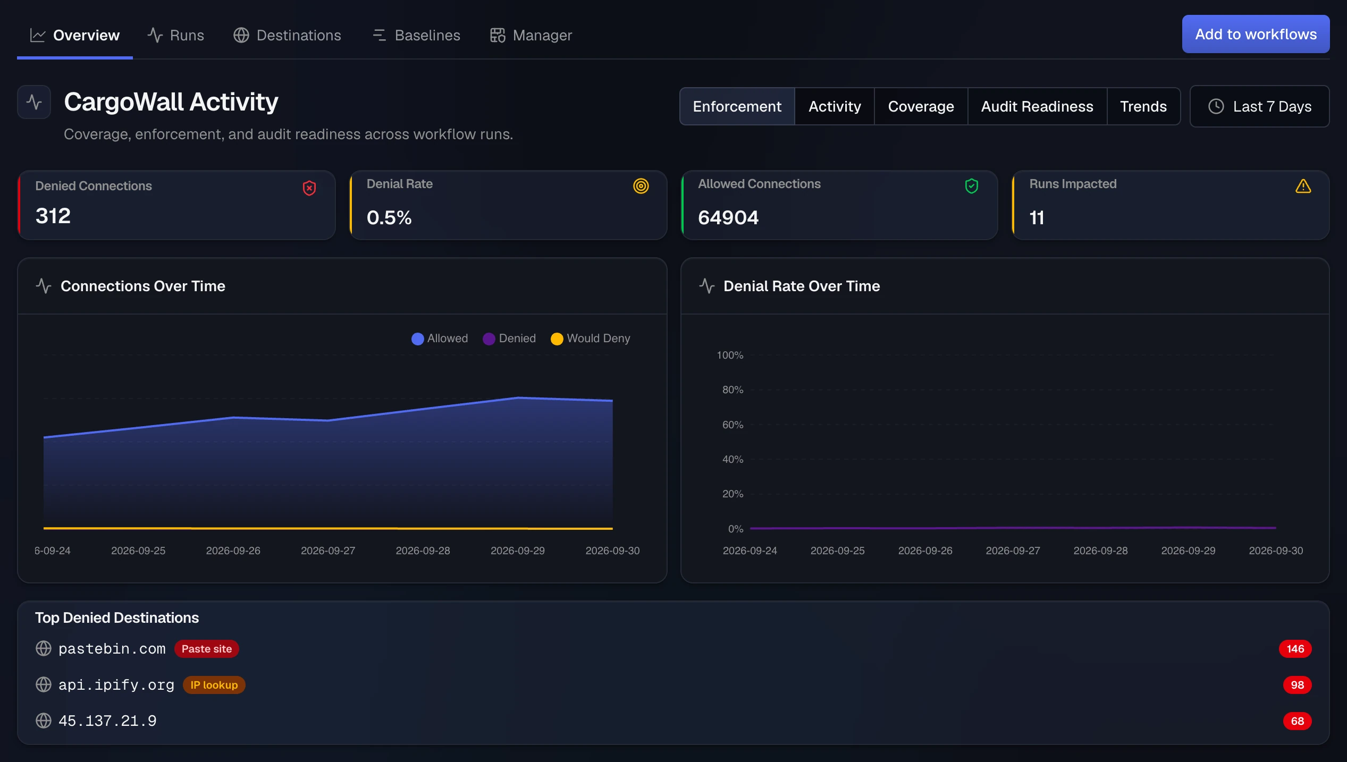Click the Denied Connections shield-x icon

(309, 188)
